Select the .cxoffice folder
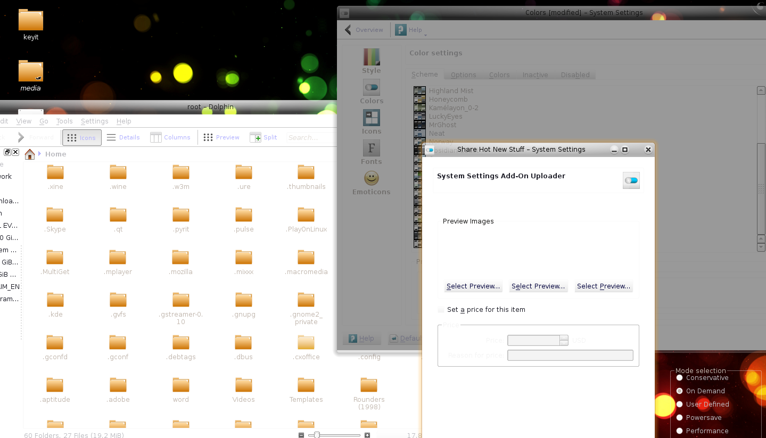766x438 pixels. pyautogui.click(x=306, y=348)
